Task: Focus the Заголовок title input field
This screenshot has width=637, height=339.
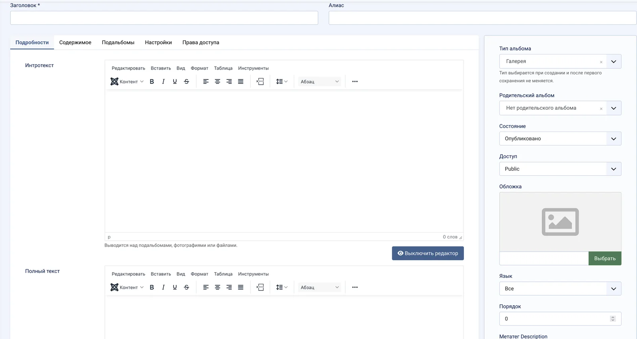Action: (x=164, y=18)
